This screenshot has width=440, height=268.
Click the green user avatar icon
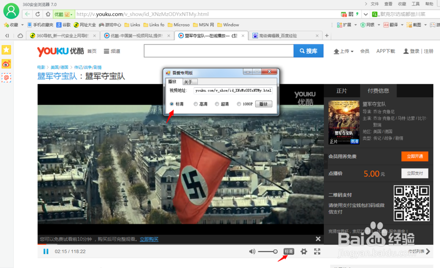(x=11, y=11)
